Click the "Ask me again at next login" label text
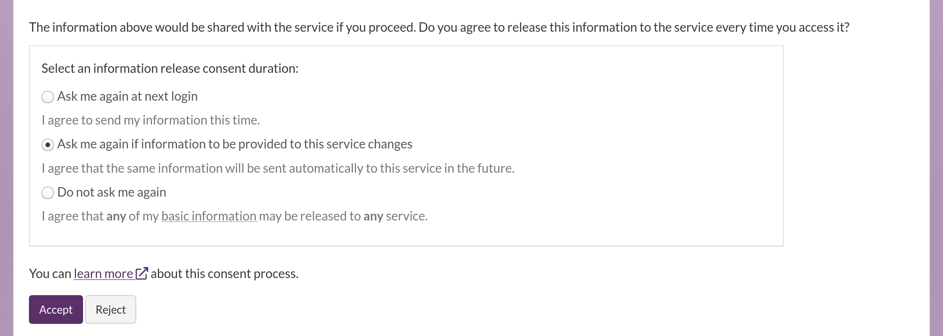The width and height of the screenshot is (943, 336). [x=127, y=96]
